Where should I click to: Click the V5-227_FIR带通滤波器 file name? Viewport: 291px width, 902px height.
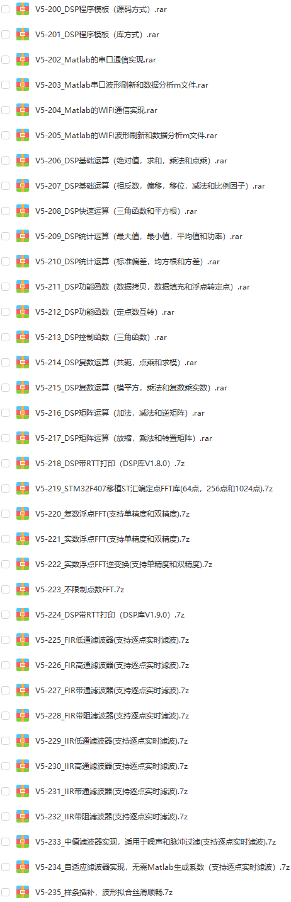(113, 690)
